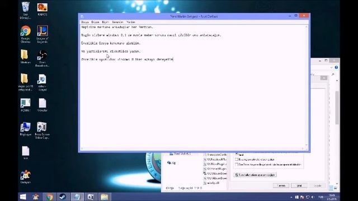
Task: Open the jester app in taskbar
Action: coord(36,197)
